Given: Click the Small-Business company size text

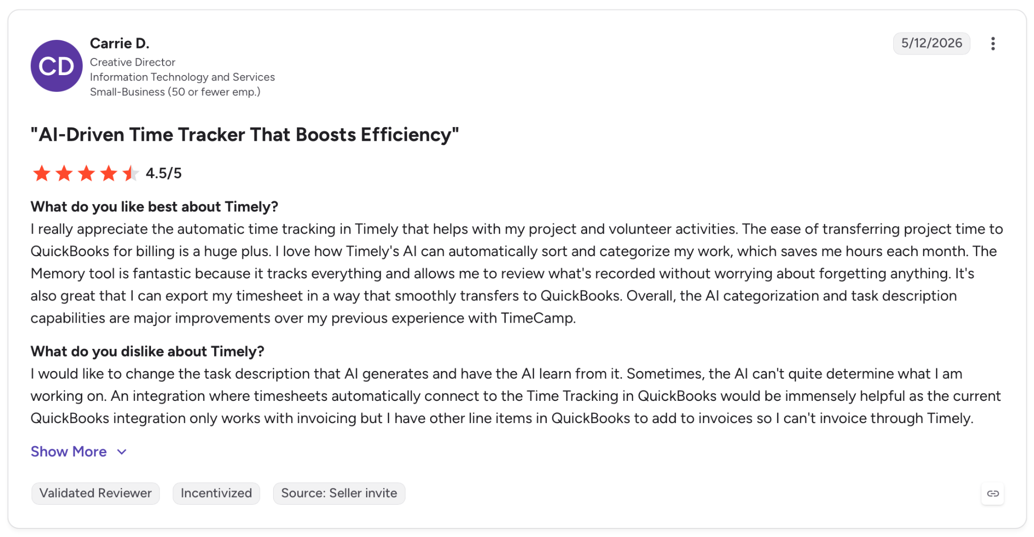Looking at the screenshot, I should tap(175, 92).
